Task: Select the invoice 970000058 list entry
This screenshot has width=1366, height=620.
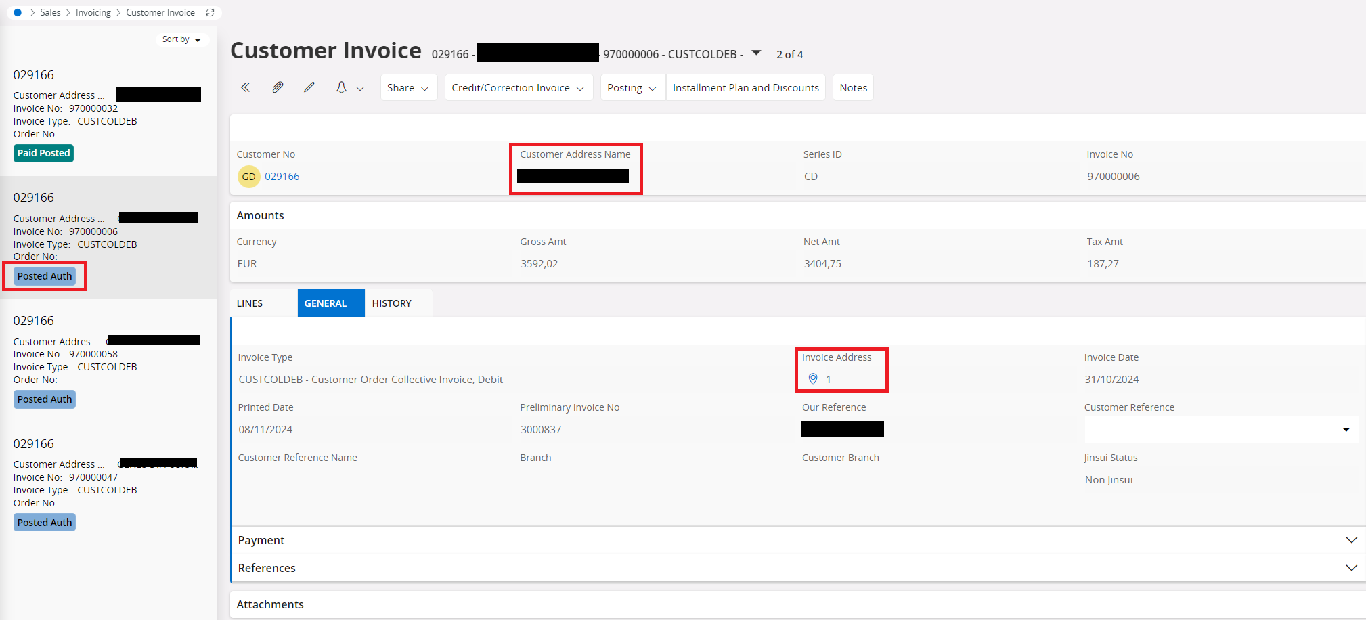Action: tap(108, 361)
